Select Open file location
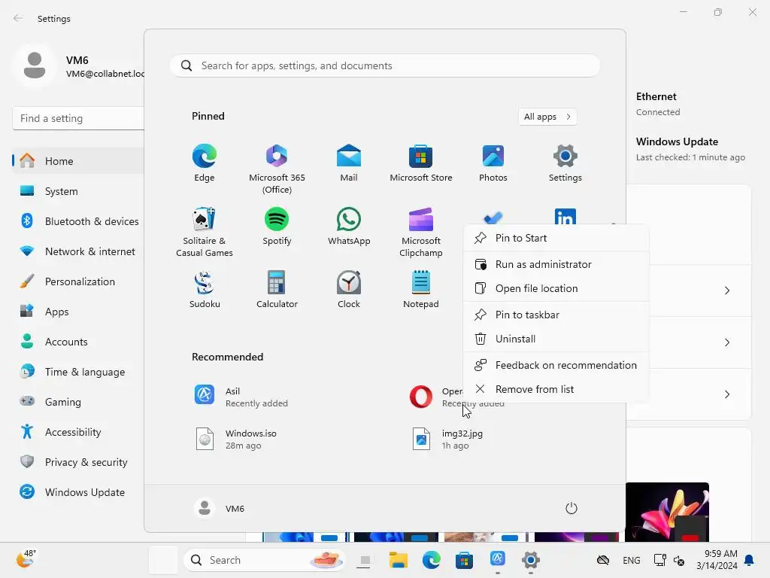Viewport: 770px width, 578px height. 556,288
